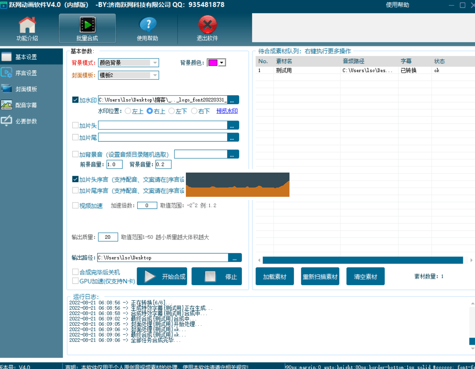The height and width of the screenshot is (369, 475).
Task: Click browse button for 加片尾 path
Action: (233, 137)
